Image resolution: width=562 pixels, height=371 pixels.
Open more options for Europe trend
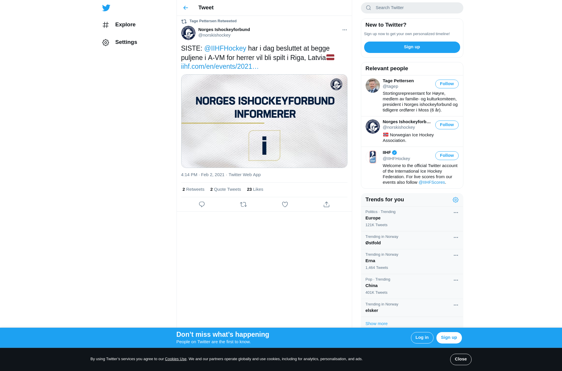(456, 213)
